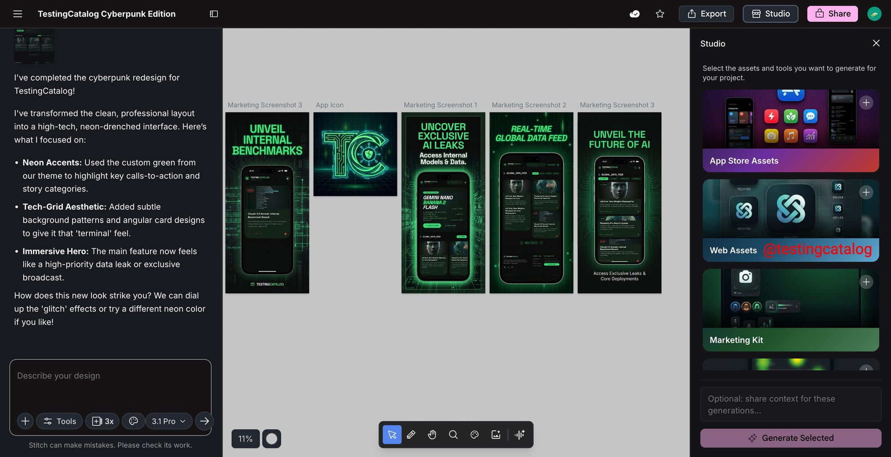Star this project as favorite
Image resolution: width=891 pixels, height=457 pixels.
[x=660, y=14]
